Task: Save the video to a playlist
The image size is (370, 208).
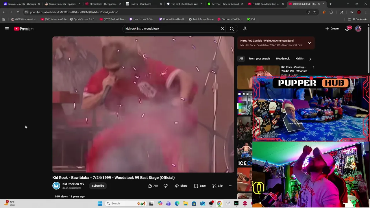Action: (x=200, y=186)
